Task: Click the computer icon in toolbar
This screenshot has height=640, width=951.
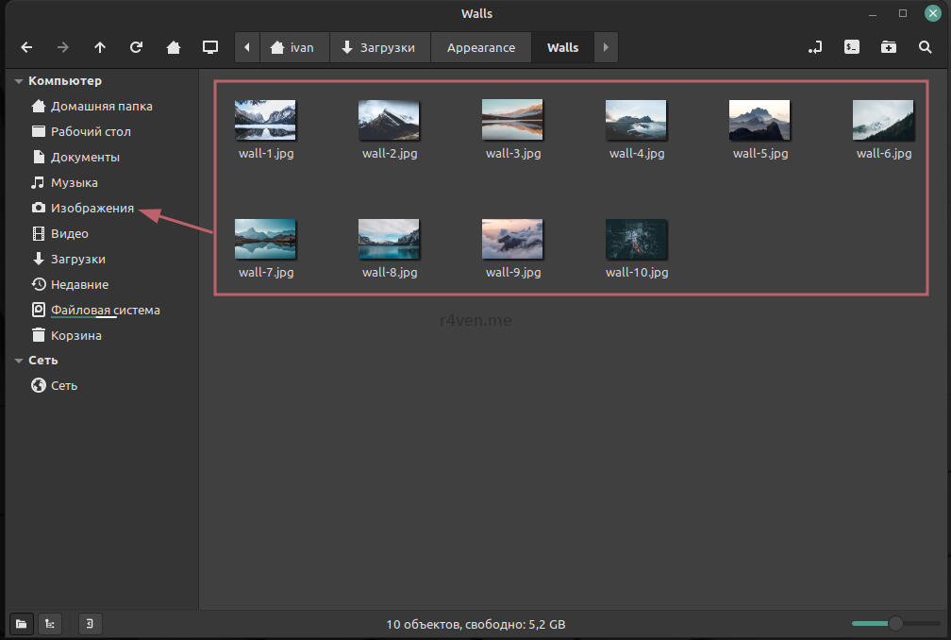Action: (x=210, y=47)
